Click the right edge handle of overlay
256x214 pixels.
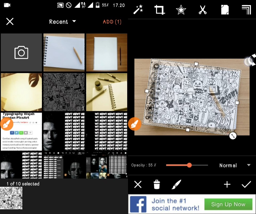[237, 103]
